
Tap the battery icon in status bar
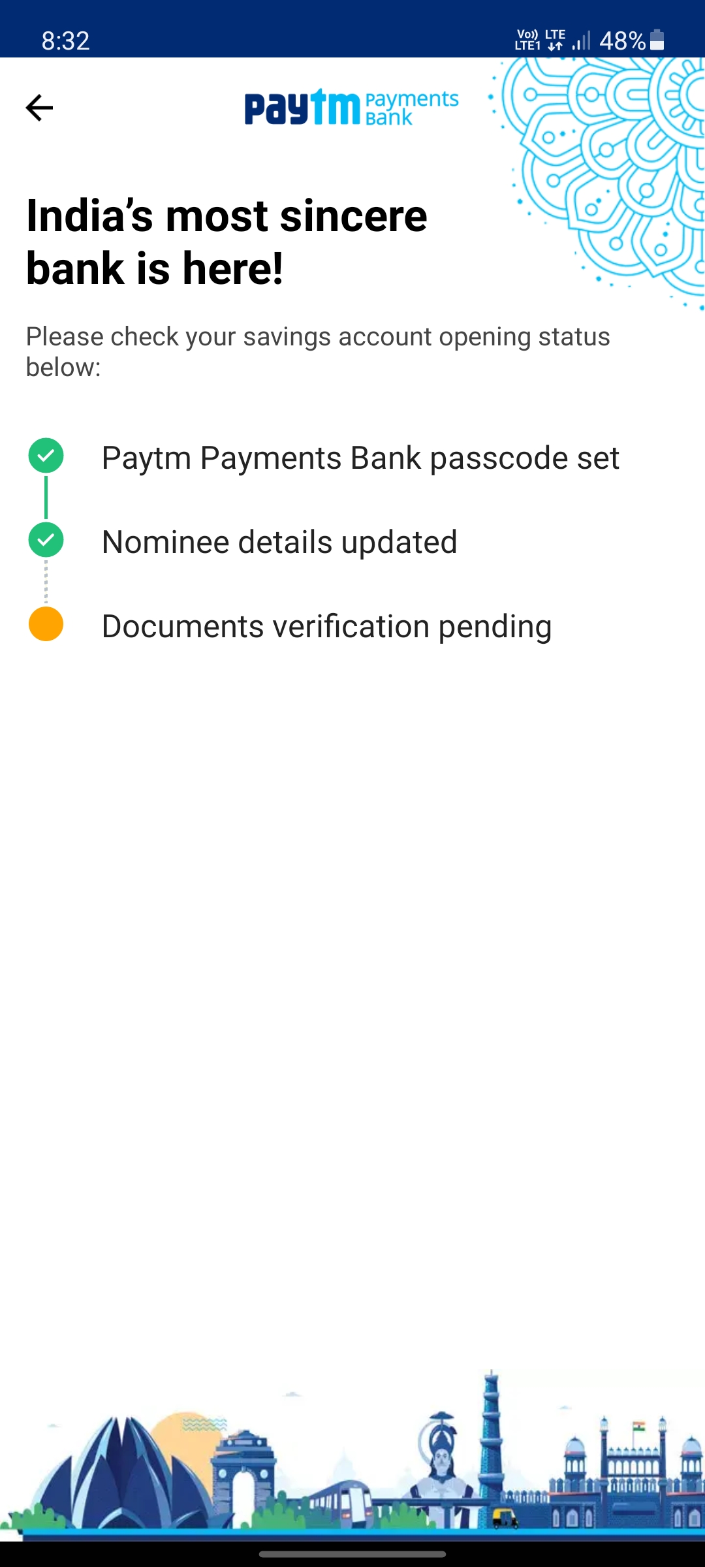pyautogui.click(x=657, y=40)
